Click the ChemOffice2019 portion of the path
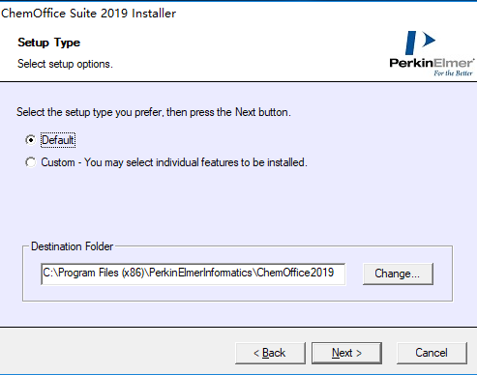 (x=295, y=273)
